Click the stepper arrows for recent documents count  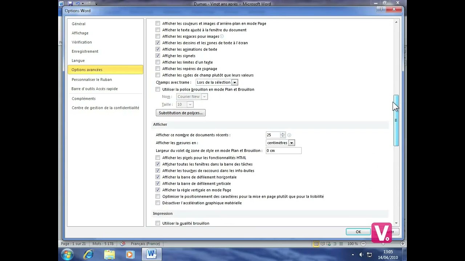[x=283, y=135]
